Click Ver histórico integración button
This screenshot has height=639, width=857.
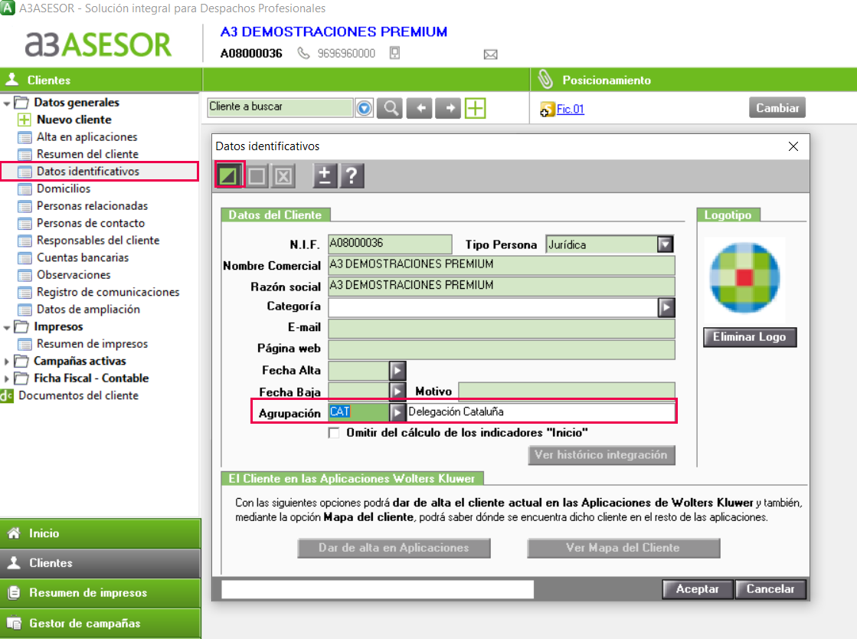(x=601, y=455)
